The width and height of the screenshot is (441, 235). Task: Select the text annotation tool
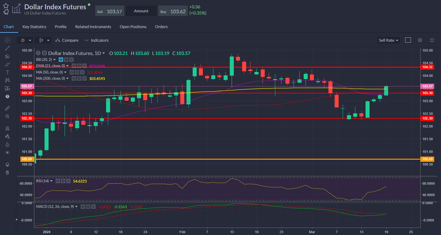7,72
